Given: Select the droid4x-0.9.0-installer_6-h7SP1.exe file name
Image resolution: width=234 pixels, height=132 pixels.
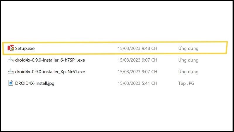Looking at the screenshot, I should point(50,60).
